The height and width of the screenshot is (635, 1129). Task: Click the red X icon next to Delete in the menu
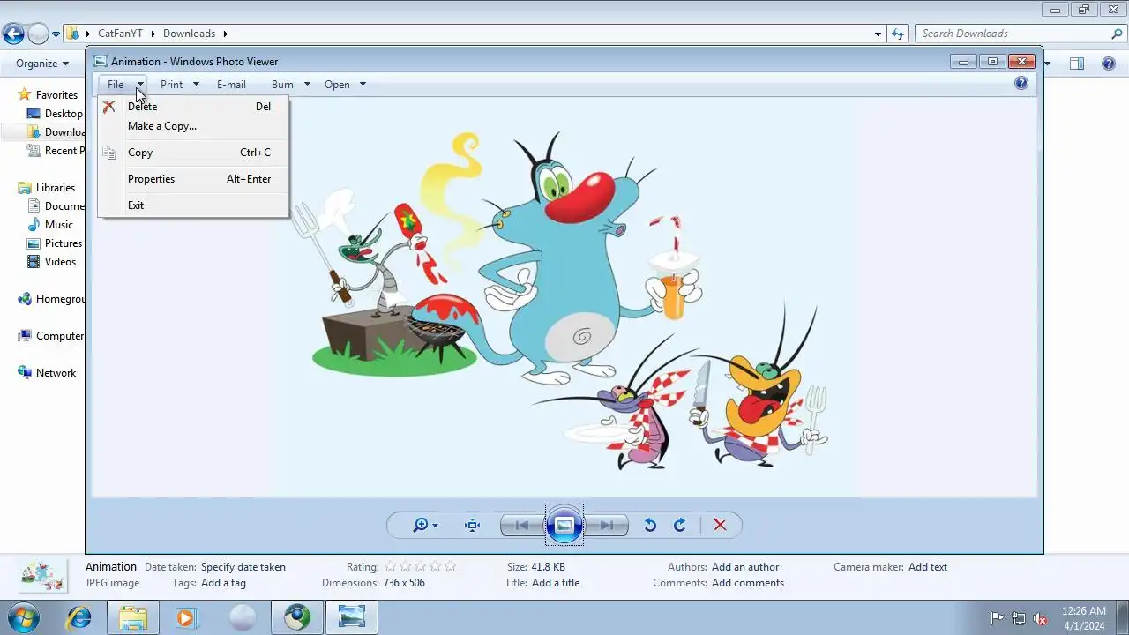(x=109, y=107)
